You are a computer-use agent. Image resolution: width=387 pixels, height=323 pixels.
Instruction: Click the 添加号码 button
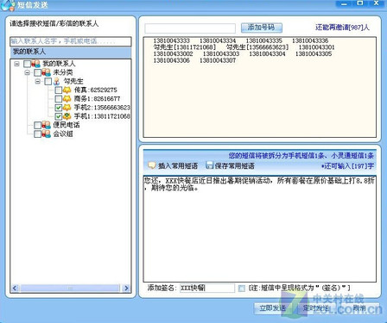pos(261,28)
